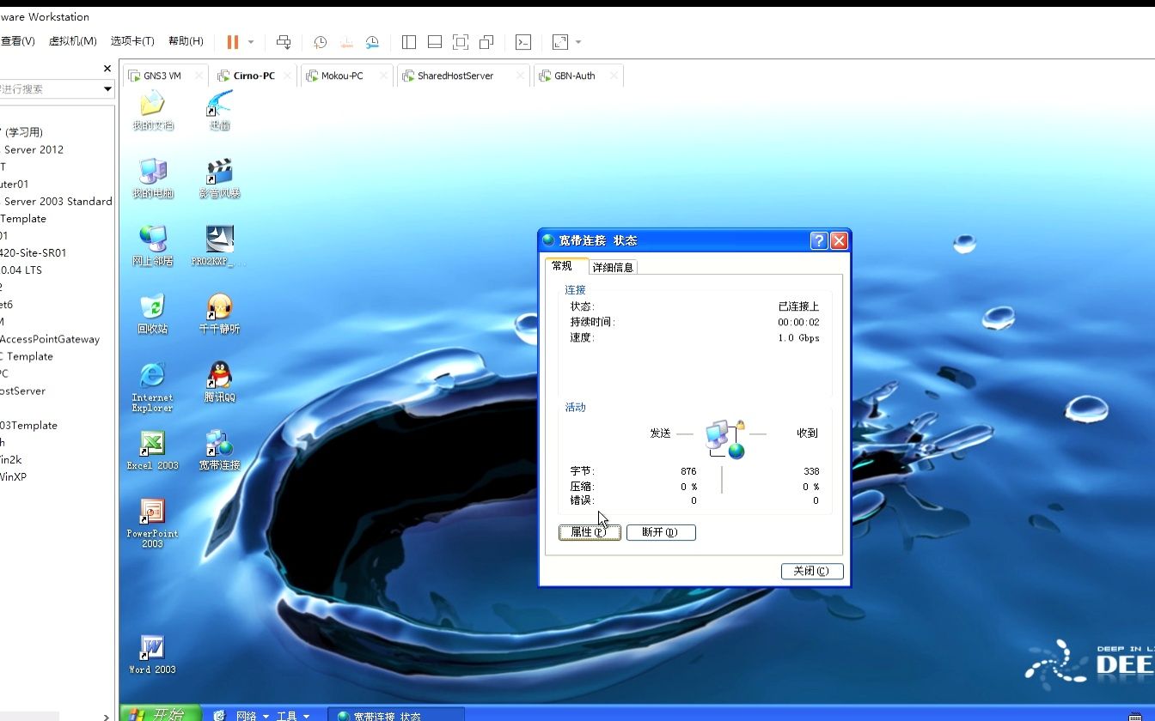Click the 断开(D) disconnect button
The height and width of the screenshot is (721, 1155).
point(661,532)
